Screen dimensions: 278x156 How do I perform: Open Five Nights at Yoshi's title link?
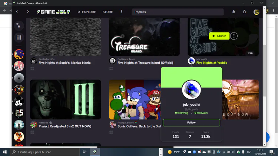coord(212,63)
